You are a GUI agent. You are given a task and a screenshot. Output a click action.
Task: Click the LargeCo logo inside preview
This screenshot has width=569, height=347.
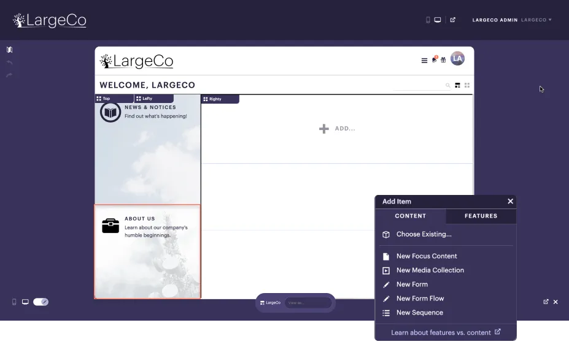coord(136,61)
